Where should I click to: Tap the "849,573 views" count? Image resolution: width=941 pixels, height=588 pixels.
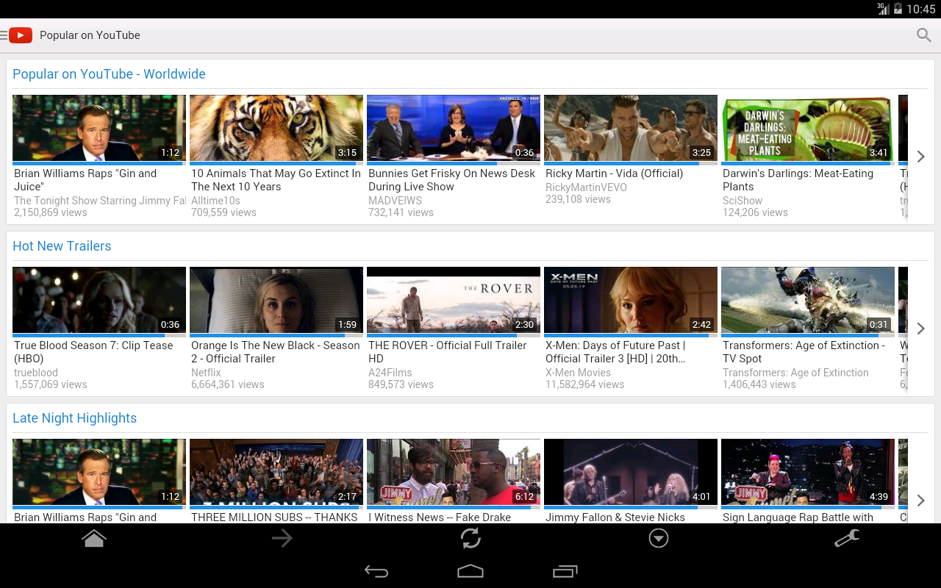pos(401,384)
